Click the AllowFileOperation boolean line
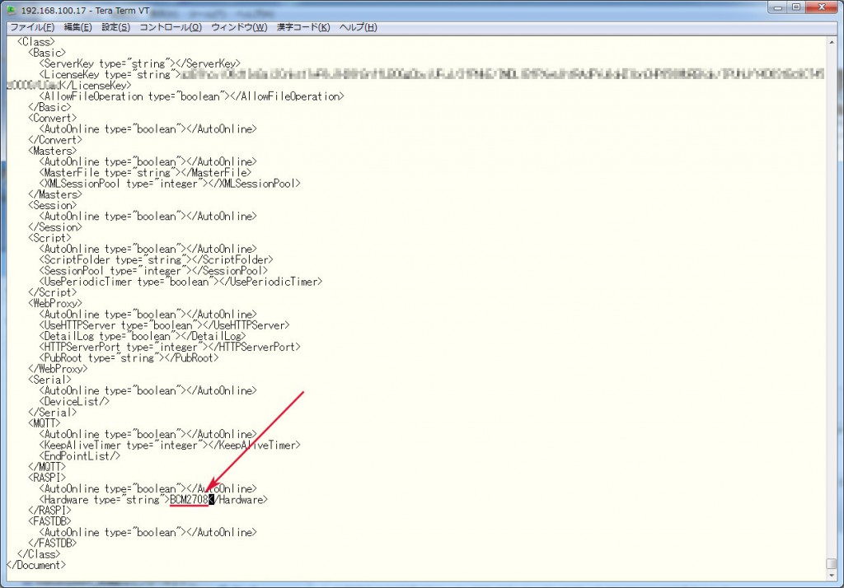The width and height of the screenshot is (844, 588). pyautogui.click(x=191, y=96)
